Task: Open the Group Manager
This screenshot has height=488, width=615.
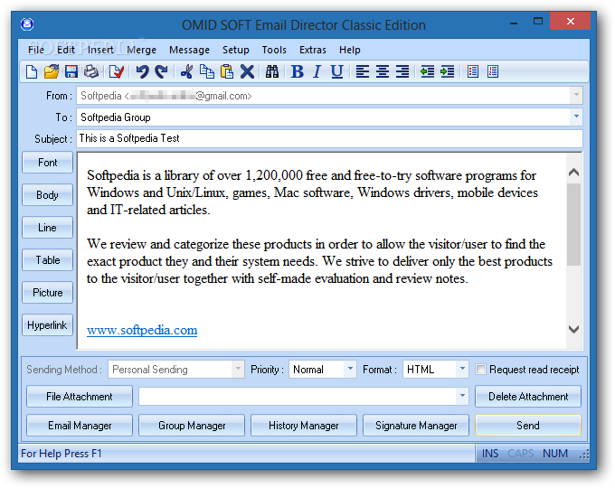Action: 192,426
